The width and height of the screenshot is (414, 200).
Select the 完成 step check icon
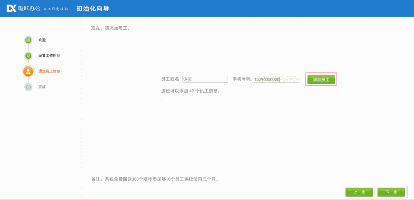click(28, 87)
